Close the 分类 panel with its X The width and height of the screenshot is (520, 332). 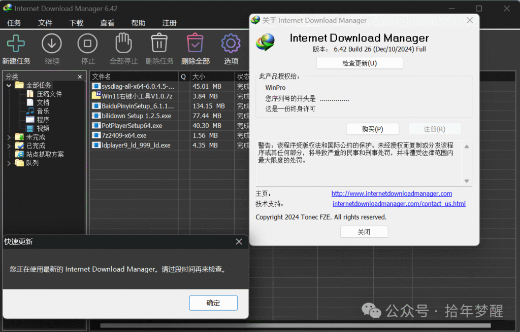click(80, 77)
